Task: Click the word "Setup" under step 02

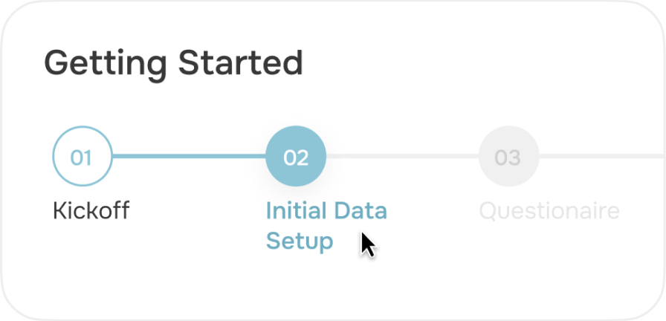Action: [300, 241]
